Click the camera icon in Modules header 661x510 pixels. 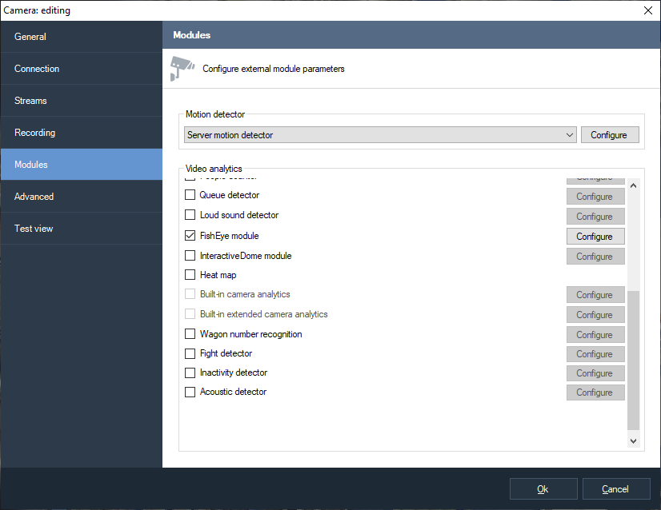coord(182,68)
